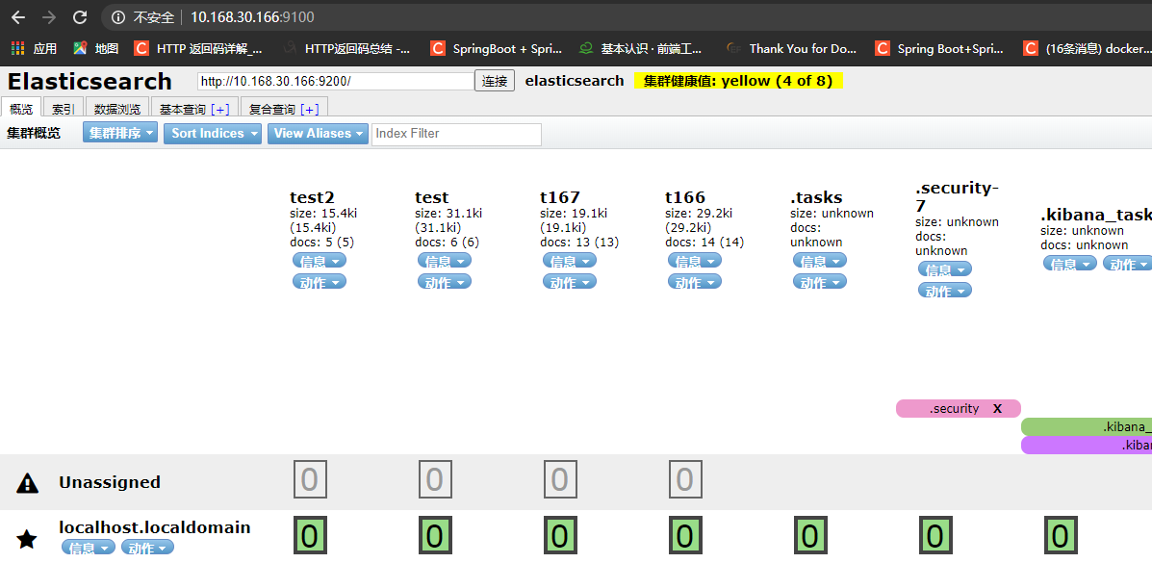This screenshot has width=1152, height=563.
Task: Click the Index Filter input
Action: 456,134
